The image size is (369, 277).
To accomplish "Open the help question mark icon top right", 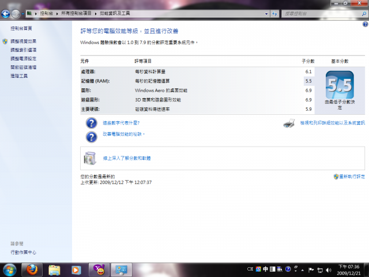I will click(x=365, y=24).
